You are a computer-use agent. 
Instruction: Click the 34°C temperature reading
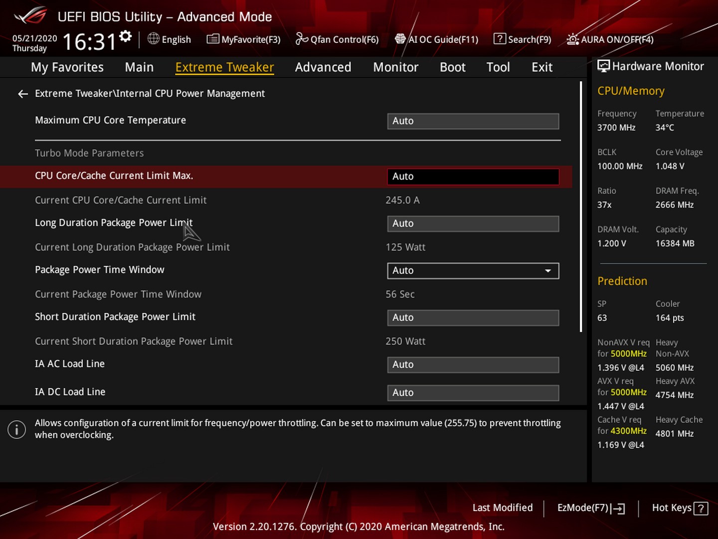[x=665, y=128]
